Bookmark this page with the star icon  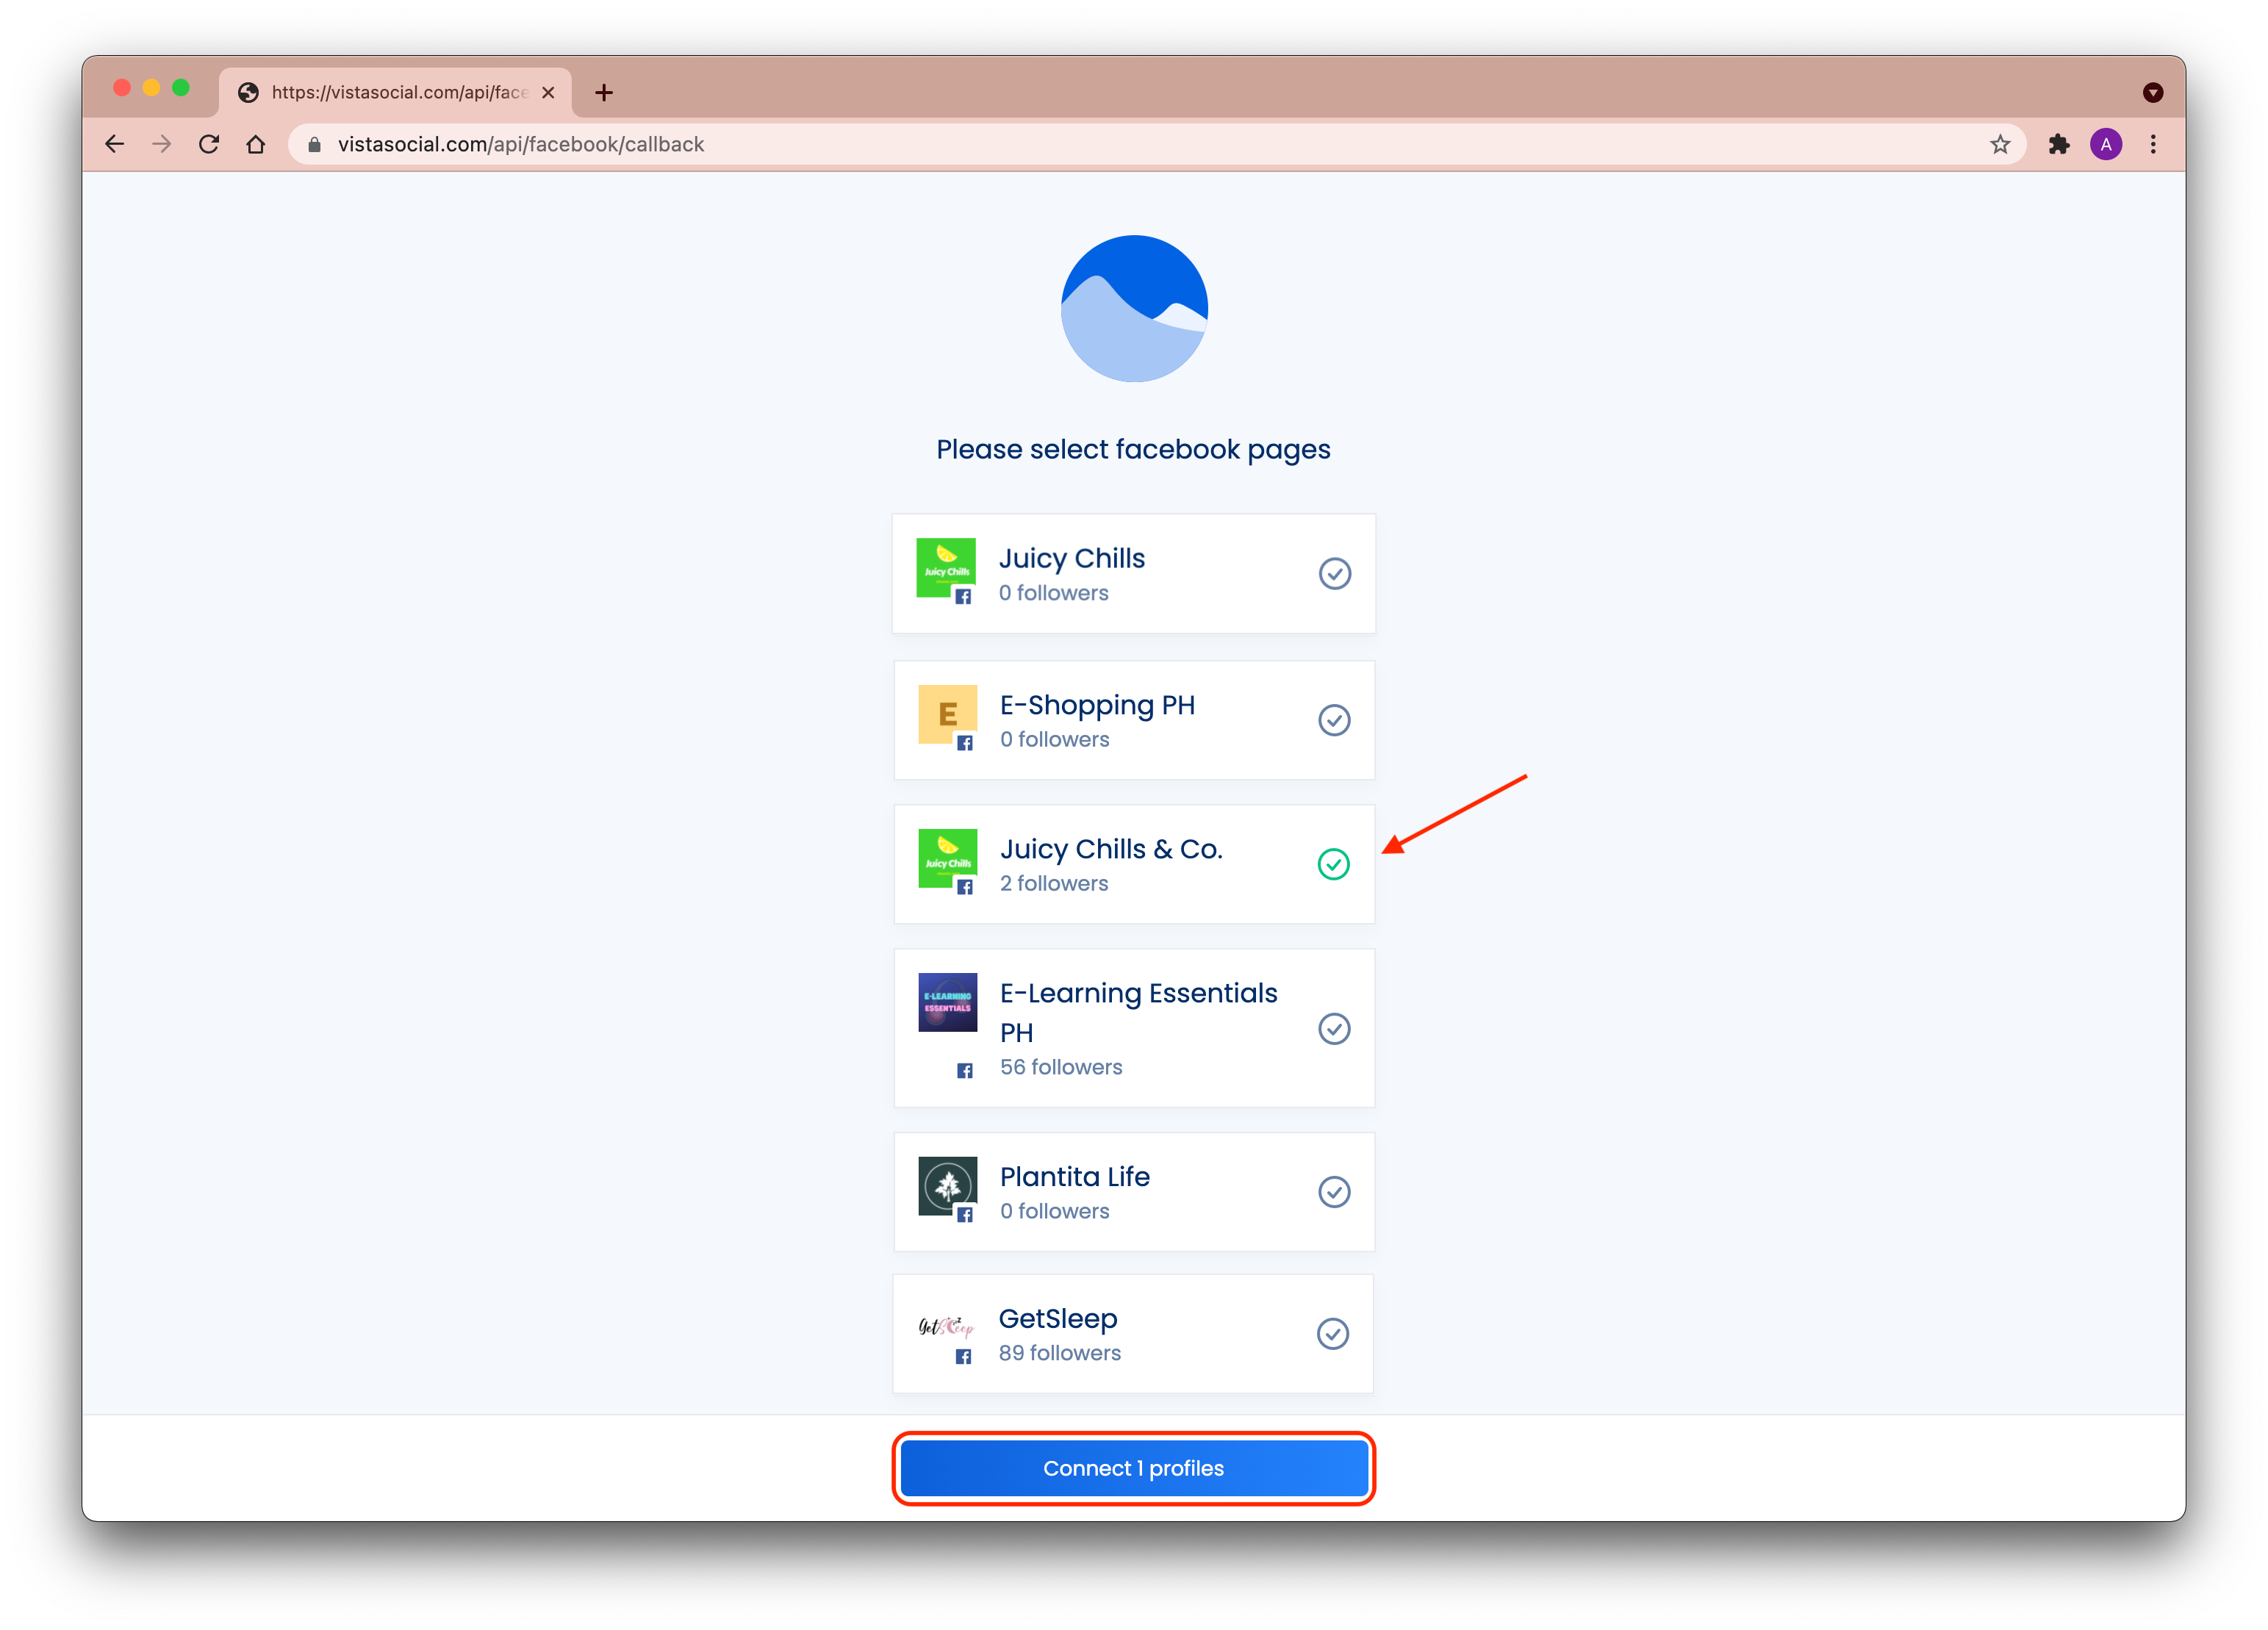pyautogui.click(x=2000, y=144)
